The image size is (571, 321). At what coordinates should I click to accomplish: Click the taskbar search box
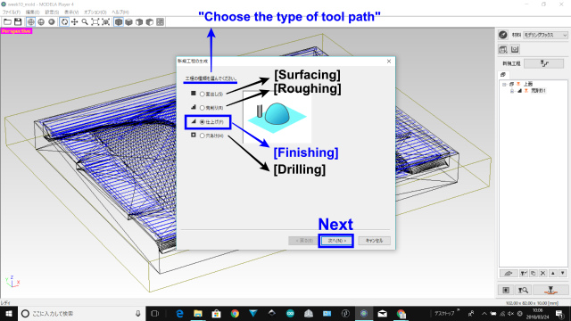[81, 313]
